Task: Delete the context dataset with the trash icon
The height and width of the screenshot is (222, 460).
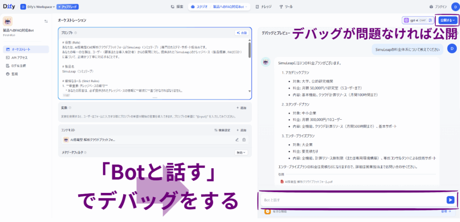Action: (244, 140)
